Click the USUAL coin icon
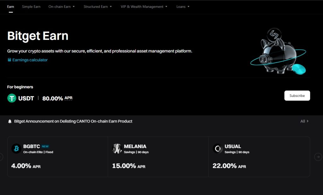This screenshot has width=323, height=195. (x=217, y=148)
